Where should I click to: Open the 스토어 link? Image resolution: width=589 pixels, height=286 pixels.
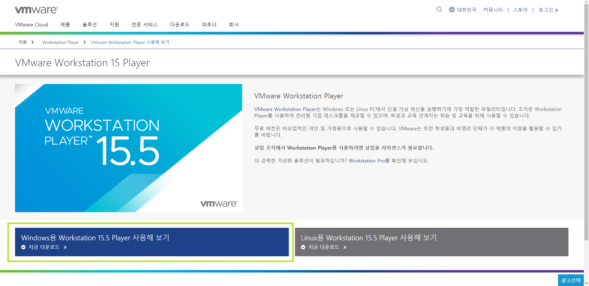[x=520, y=10]
